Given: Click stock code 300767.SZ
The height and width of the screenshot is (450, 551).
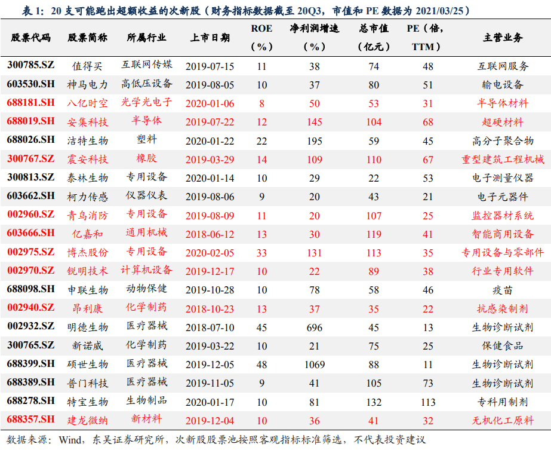Looking at the screenshot, I should 31,159.
